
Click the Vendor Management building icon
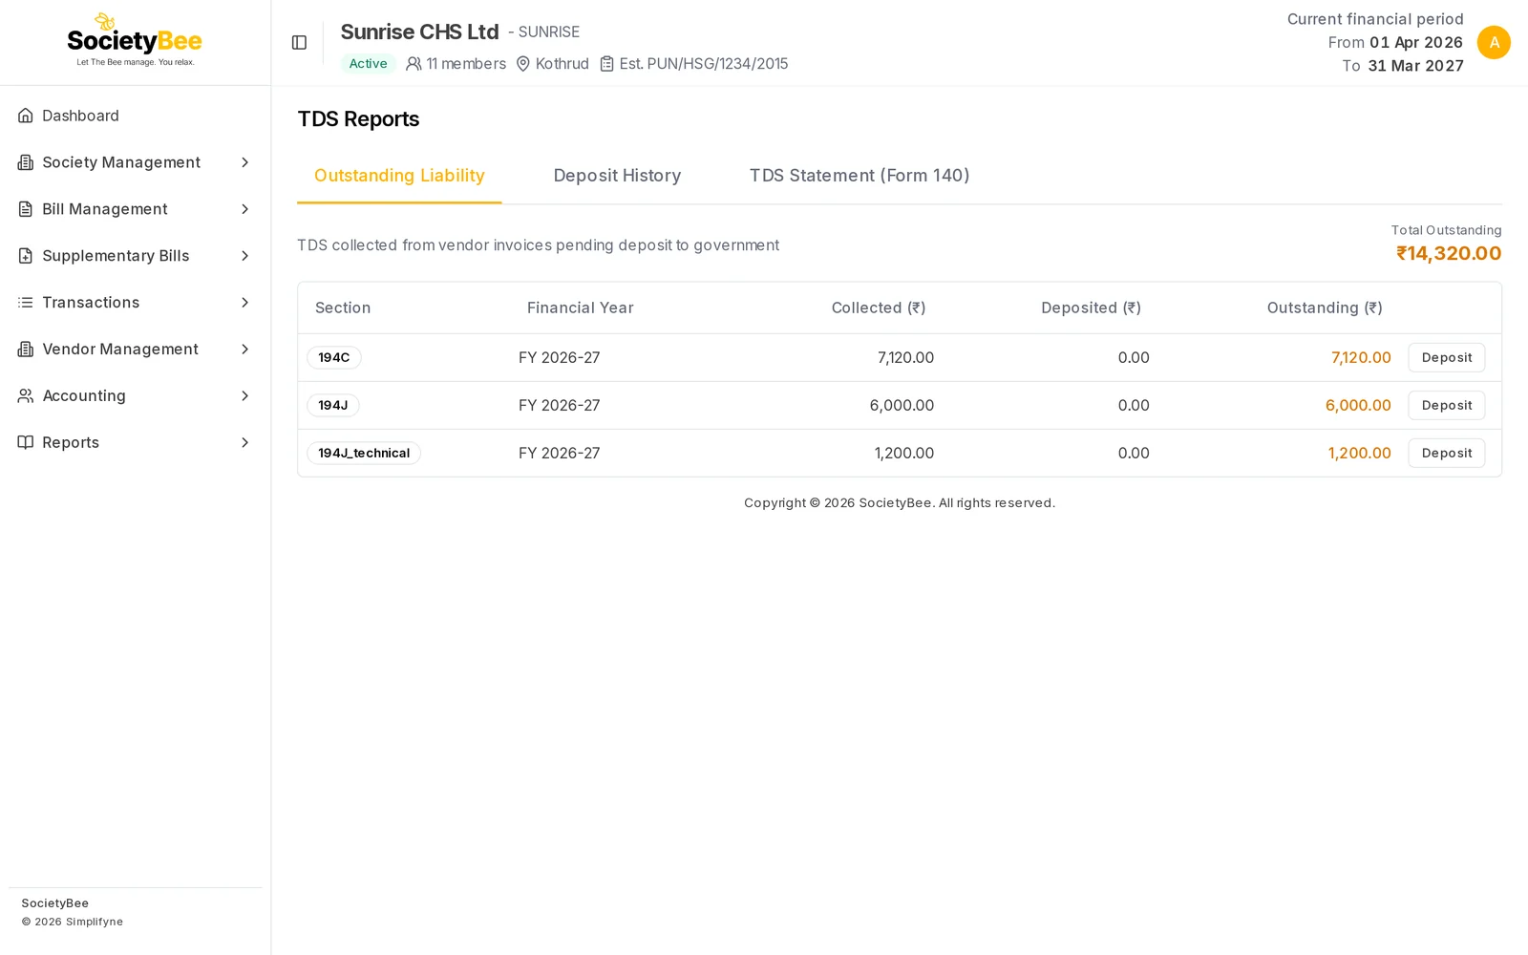coord(26,350)
